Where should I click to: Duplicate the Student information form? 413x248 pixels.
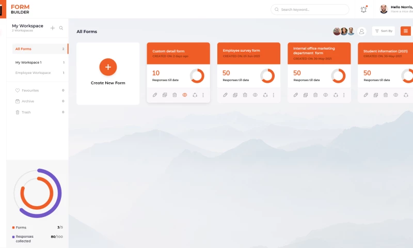point(376,95)
